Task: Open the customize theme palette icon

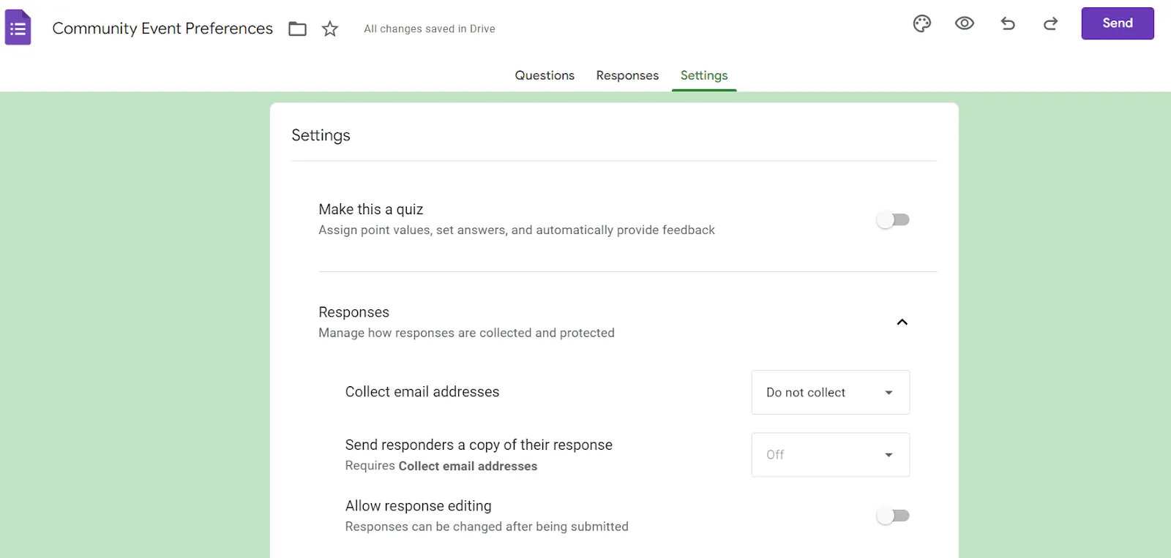Action: pyautogui.click(x=922, y=23)
